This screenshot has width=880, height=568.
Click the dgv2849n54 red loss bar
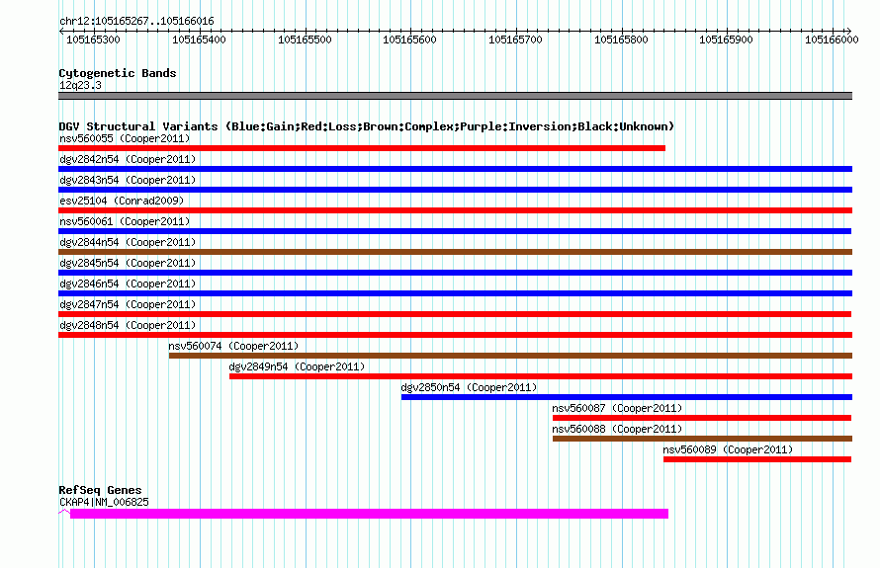(541, 376)
